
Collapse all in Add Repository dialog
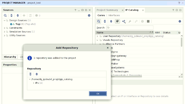pos(30,74)
